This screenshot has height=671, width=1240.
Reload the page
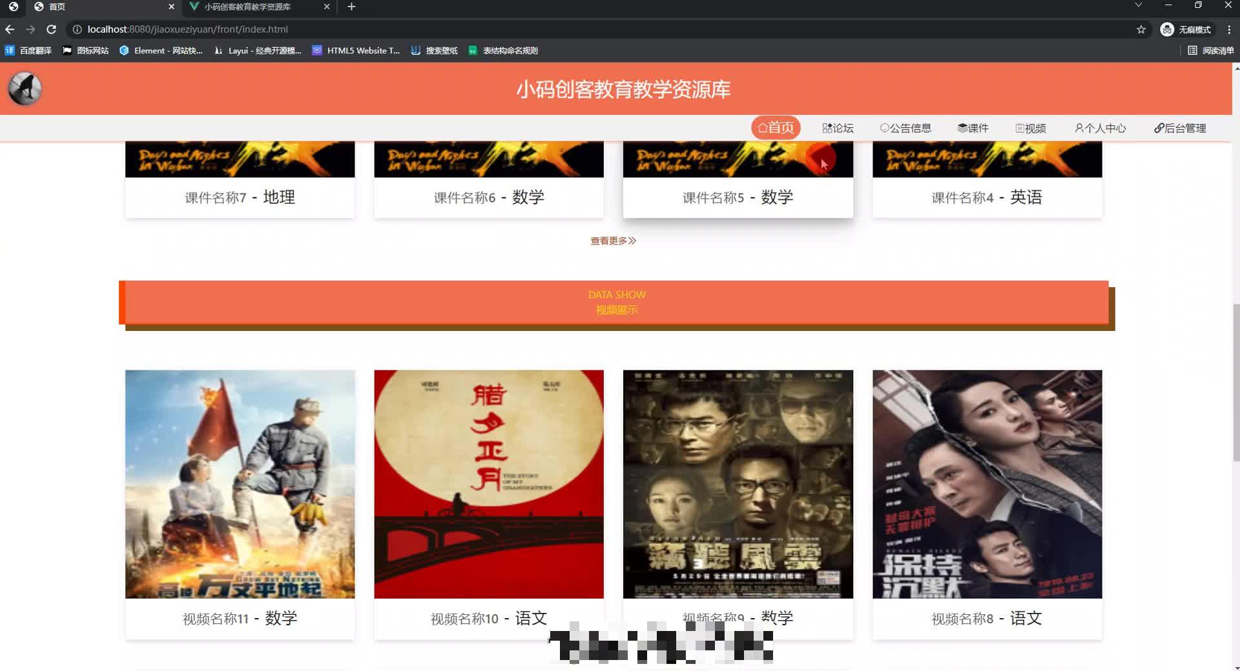tap(52, 30)
